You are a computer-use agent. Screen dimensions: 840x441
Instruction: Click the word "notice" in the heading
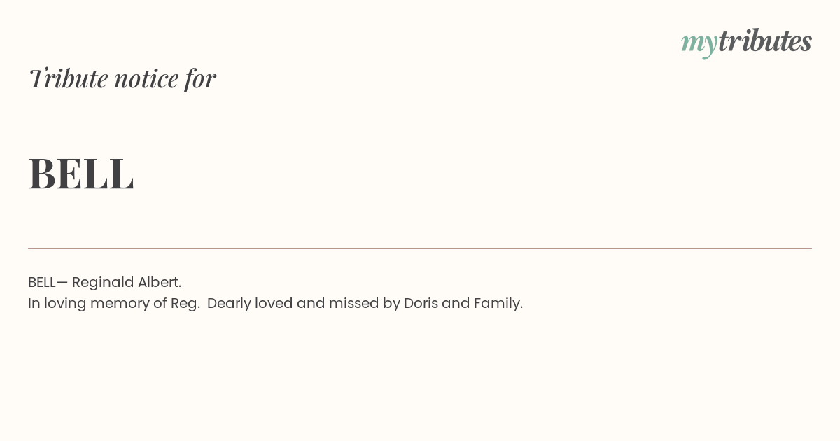[146, 79]
